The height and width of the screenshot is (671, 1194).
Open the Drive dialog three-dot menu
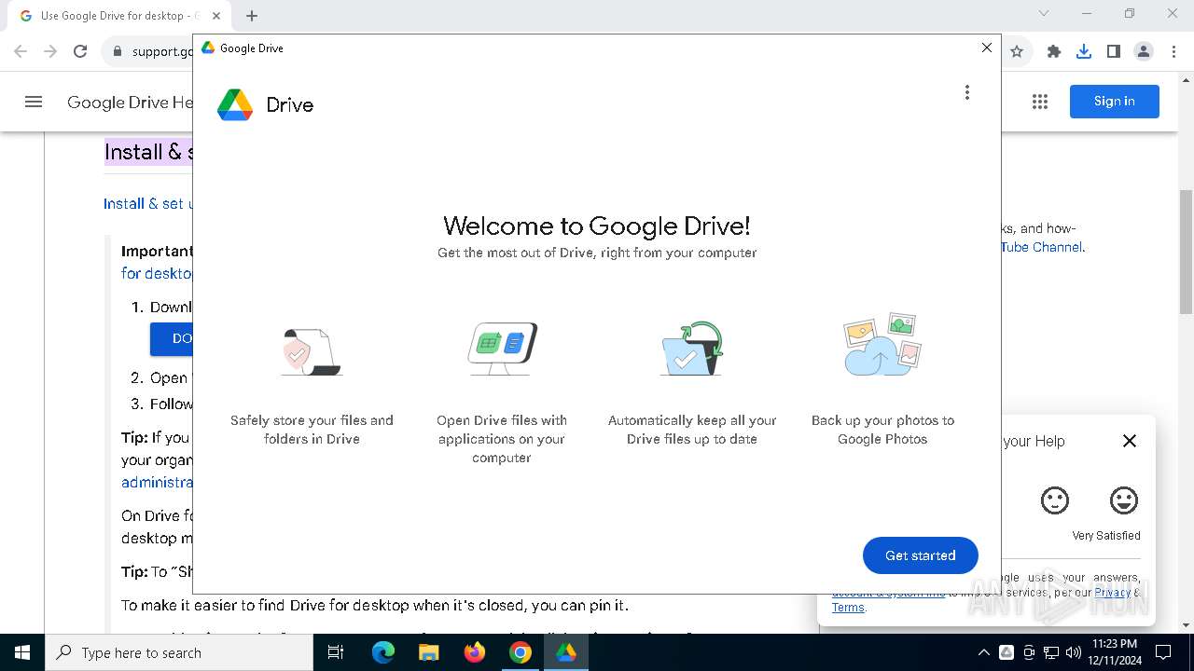click(x=967, y=92)
